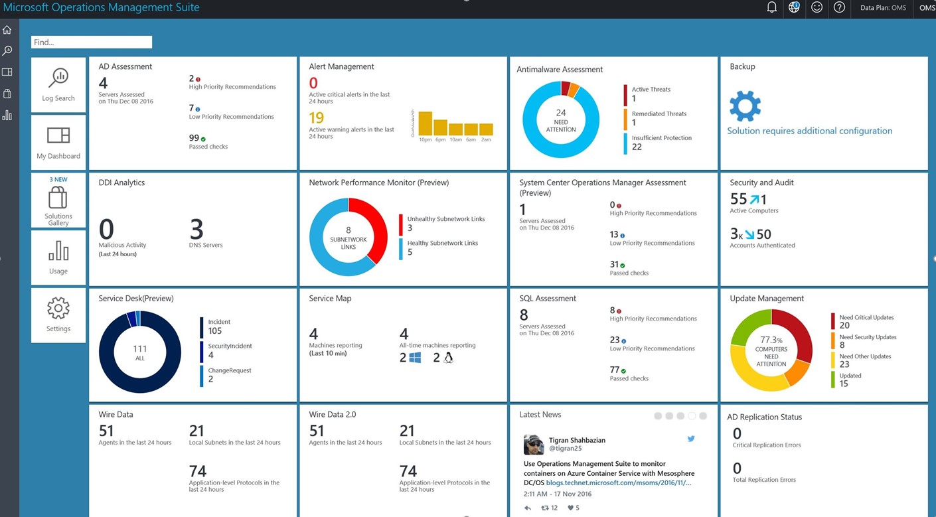This screenshot has height=517, width=936.
Task: Open the AD Replication Status tile title
Action: (765, 417)
